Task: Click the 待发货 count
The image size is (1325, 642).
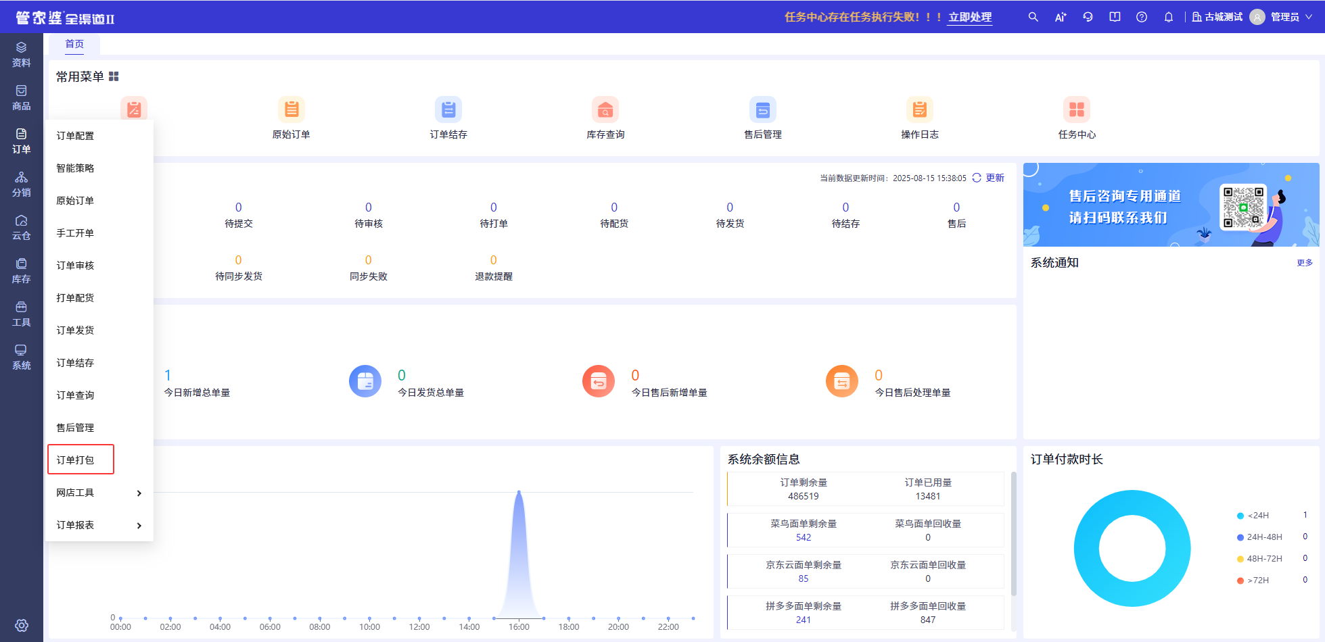Action: tap(730, 207)
